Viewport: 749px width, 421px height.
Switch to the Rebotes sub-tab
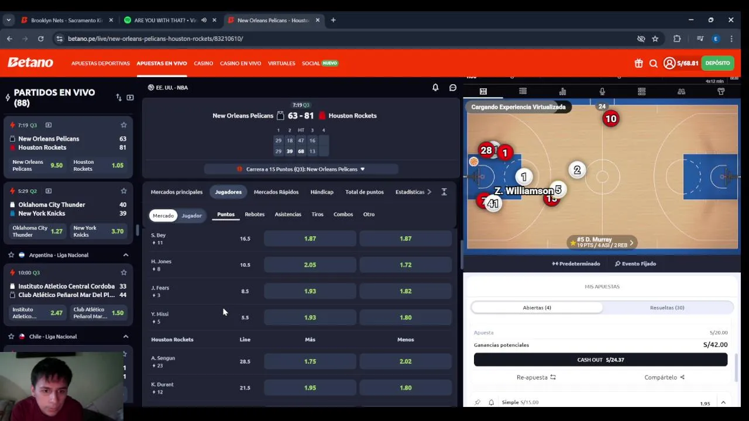coord(255,214)
